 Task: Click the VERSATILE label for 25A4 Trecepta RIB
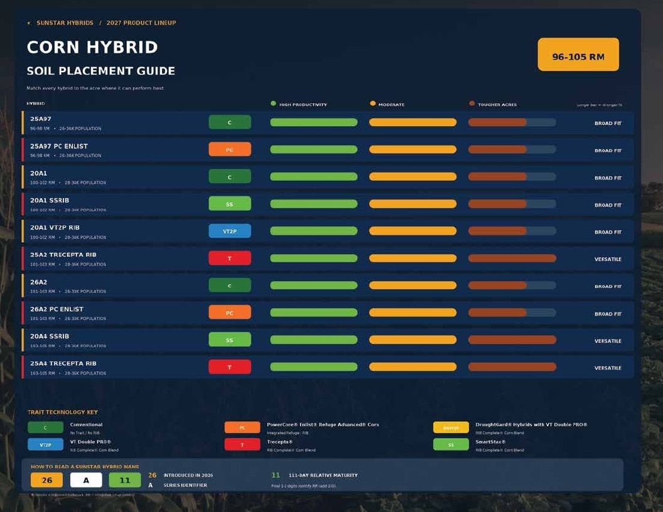point(608,368)
